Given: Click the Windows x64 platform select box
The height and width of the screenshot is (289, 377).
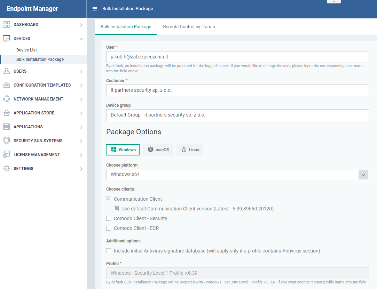Looking at the screenshot, I should click(x=237, y=175).
